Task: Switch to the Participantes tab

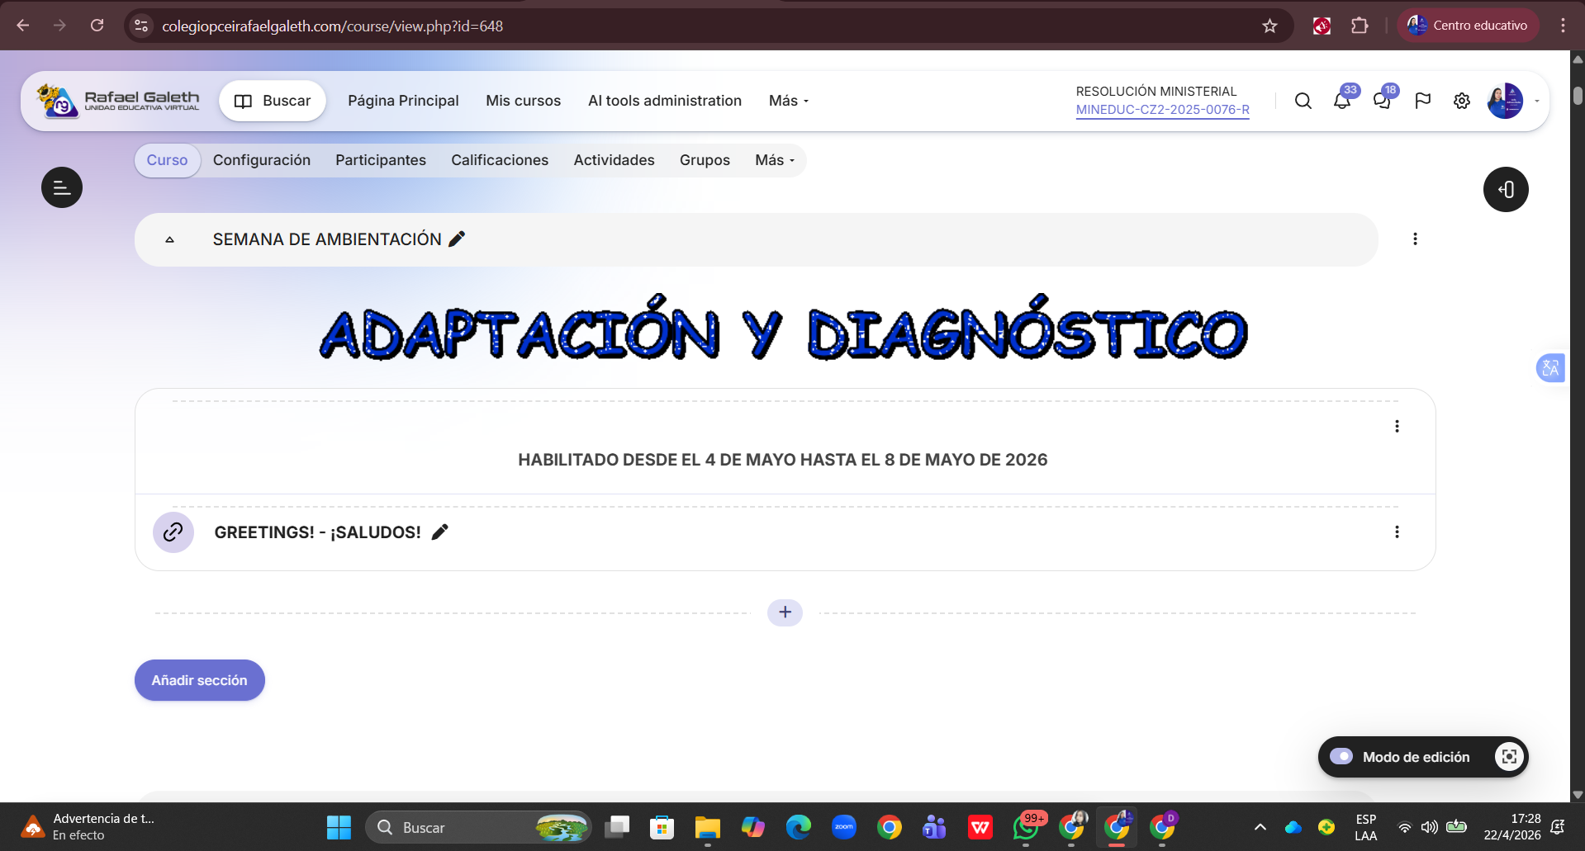Action: click(380, 160)
